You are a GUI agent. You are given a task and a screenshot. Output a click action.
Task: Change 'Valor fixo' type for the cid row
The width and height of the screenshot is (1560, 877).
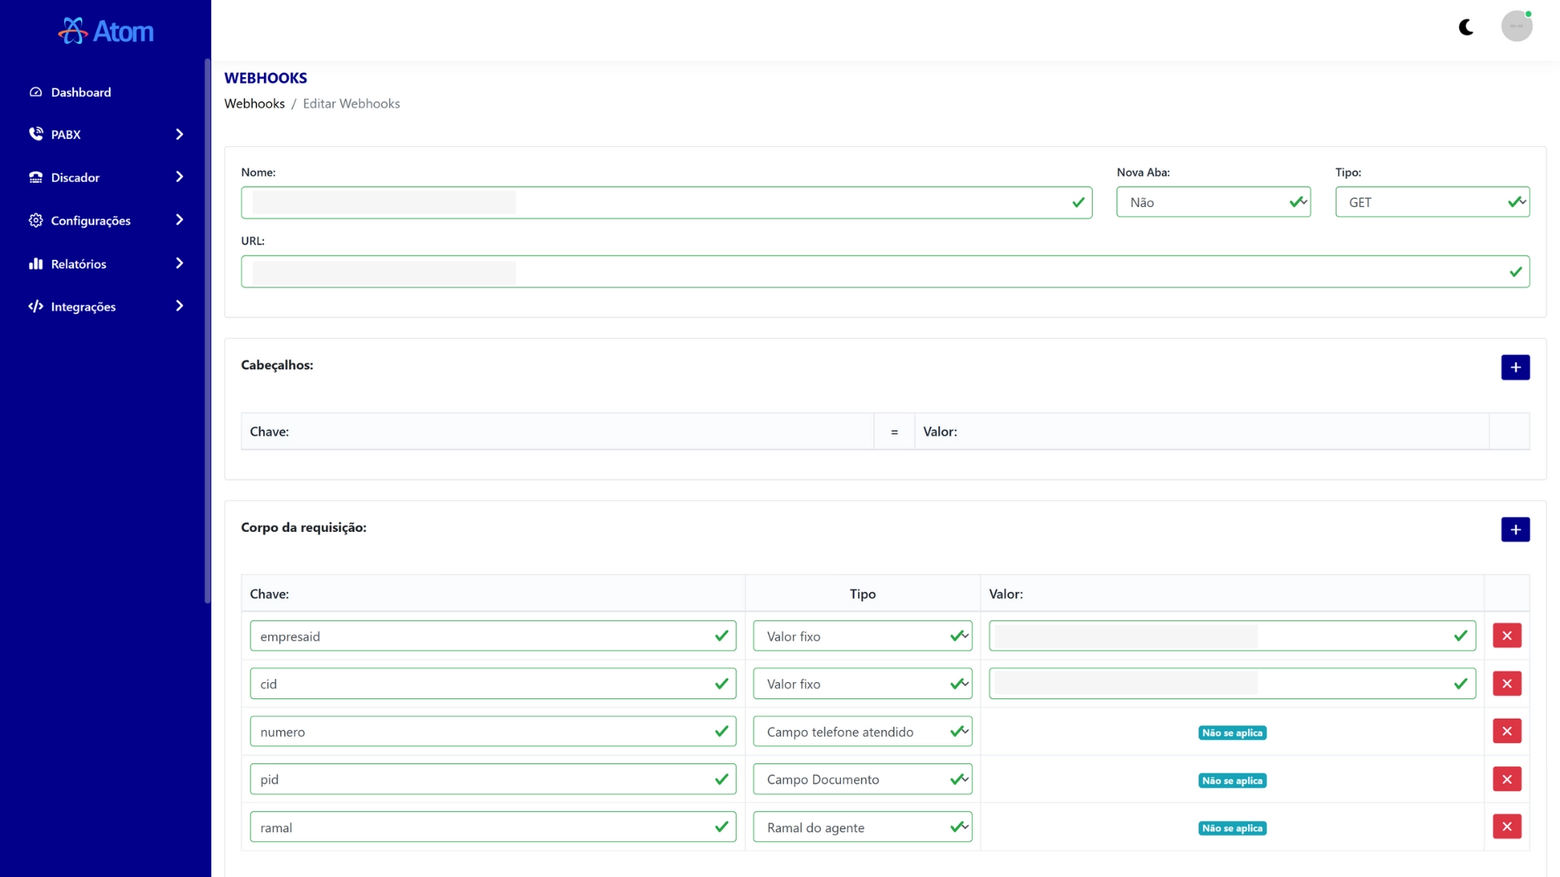click(x=862, y=683)
